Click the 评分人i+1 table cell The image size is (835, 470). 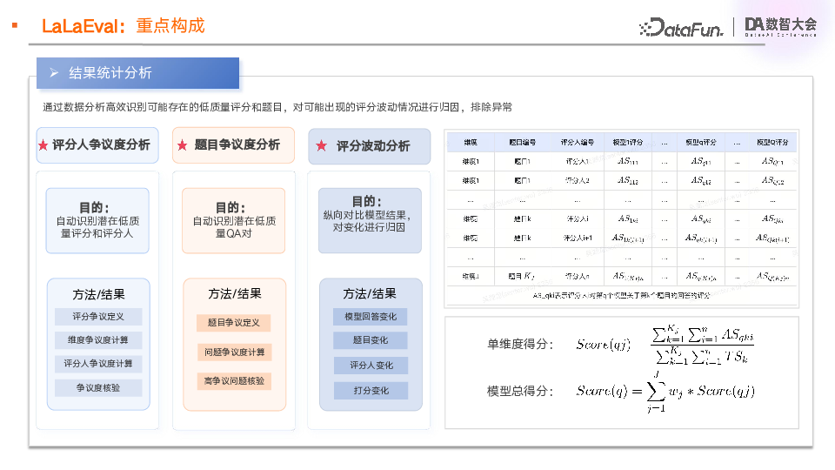click(x=578, y=238)
